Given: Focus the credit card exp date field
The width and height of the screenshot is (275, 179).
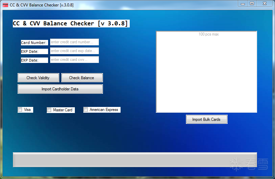Looking at the screenshot, I should [75, 51].
